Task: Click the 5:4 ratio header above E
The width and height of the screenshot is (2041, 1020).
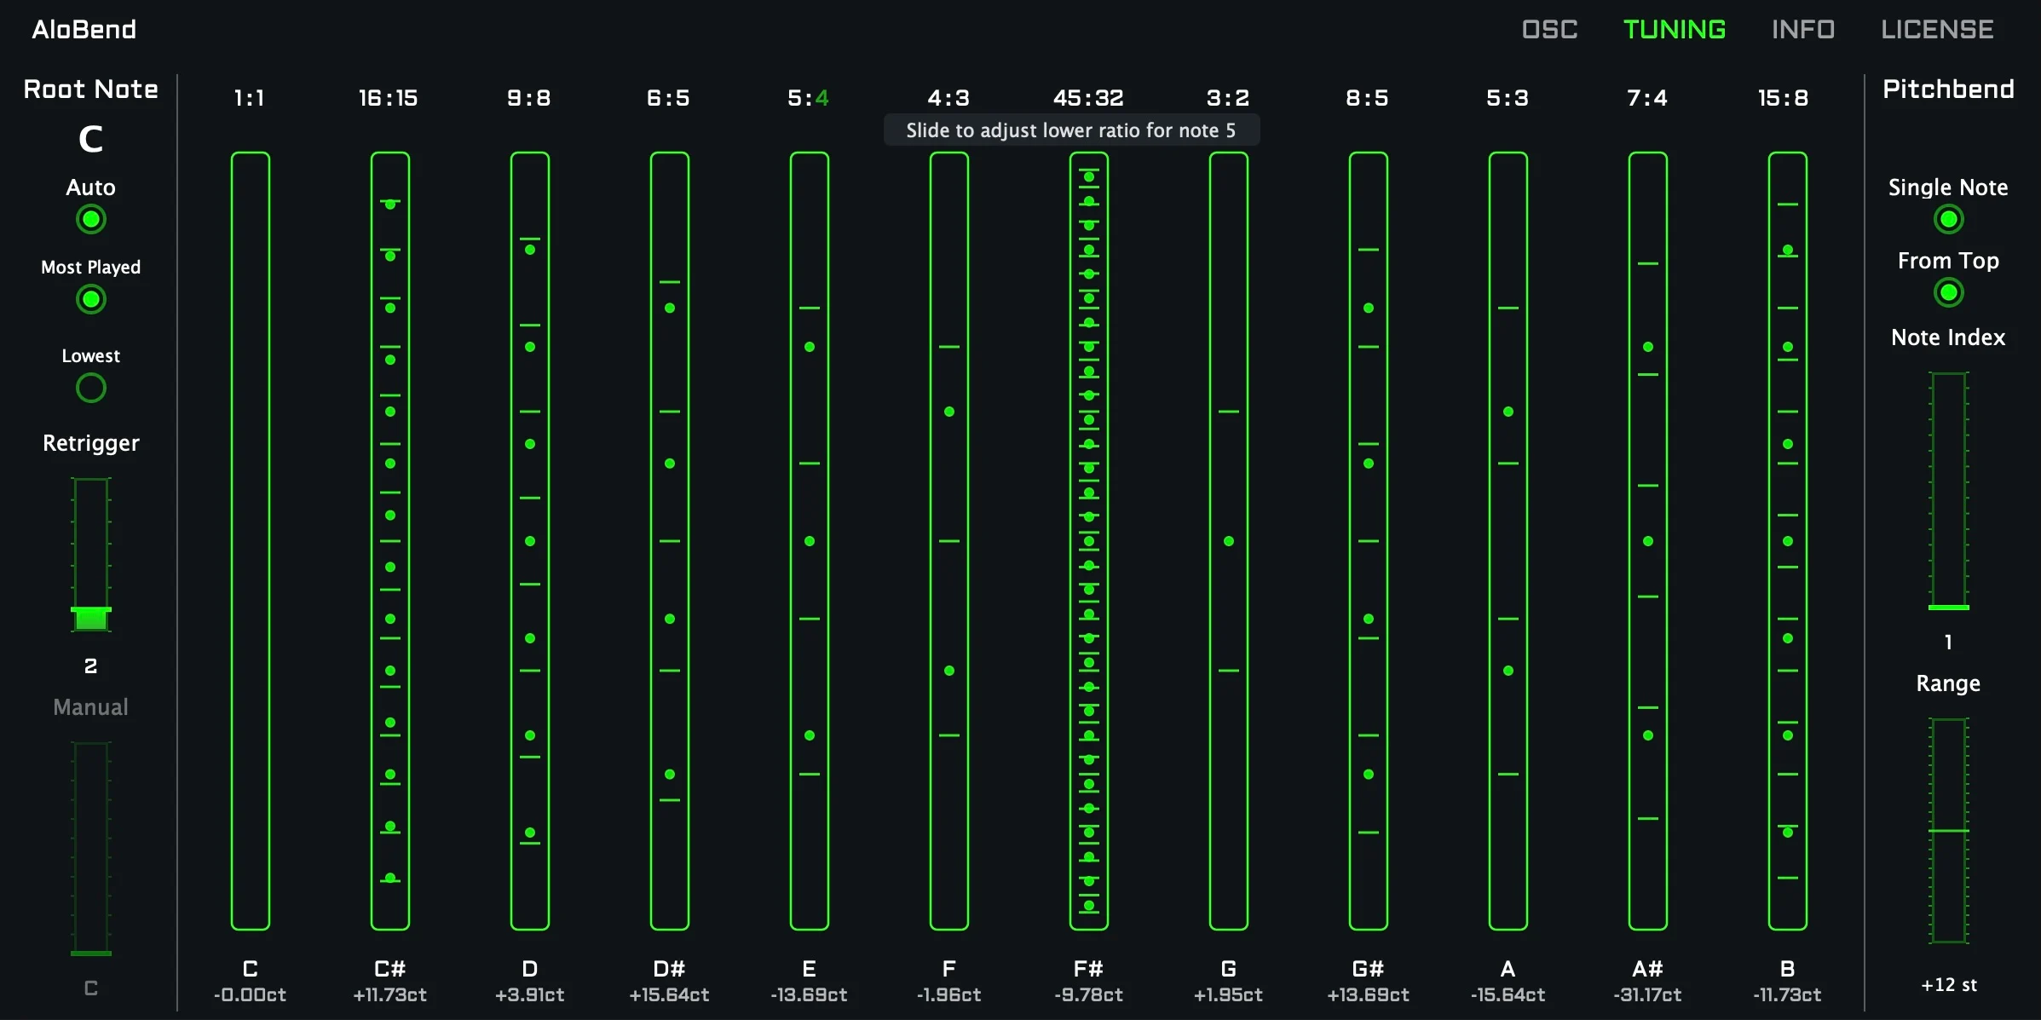Action: point(808,97)
